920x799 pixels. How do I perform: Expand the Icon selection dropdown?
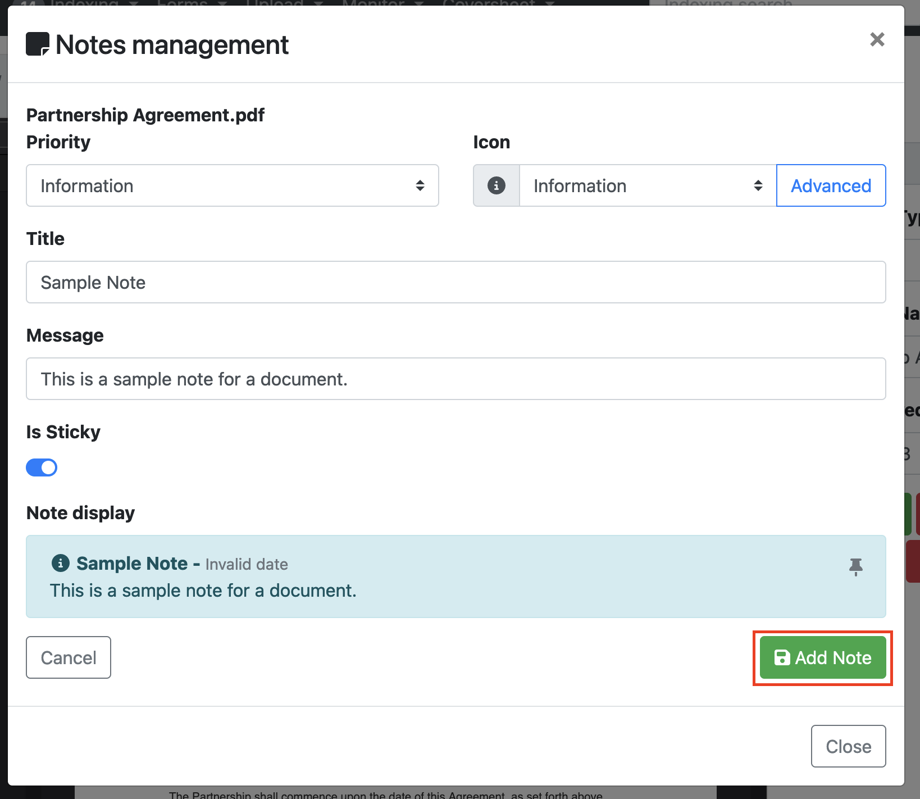[647, 185]
